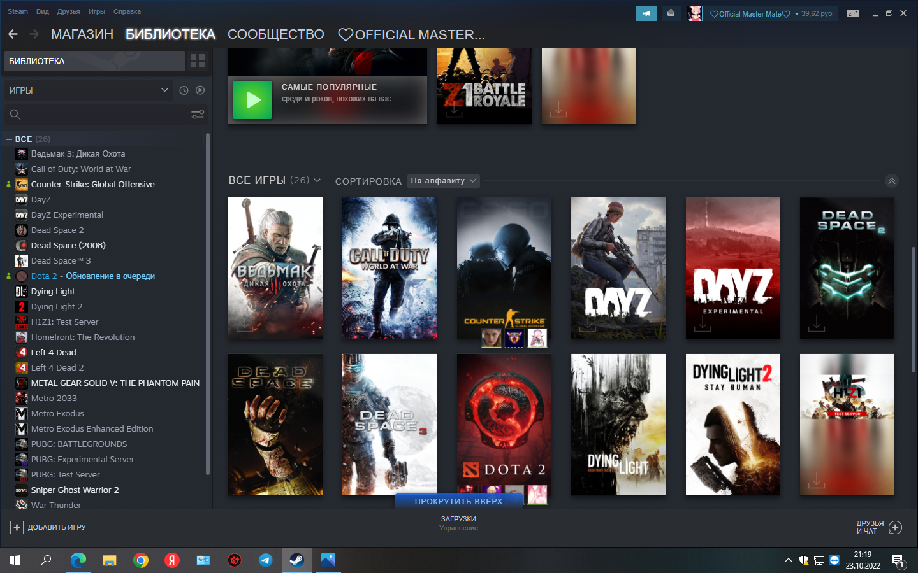Open the 'Справка' menu
Viewport: 918px width, 573px height.
(127, 11)
